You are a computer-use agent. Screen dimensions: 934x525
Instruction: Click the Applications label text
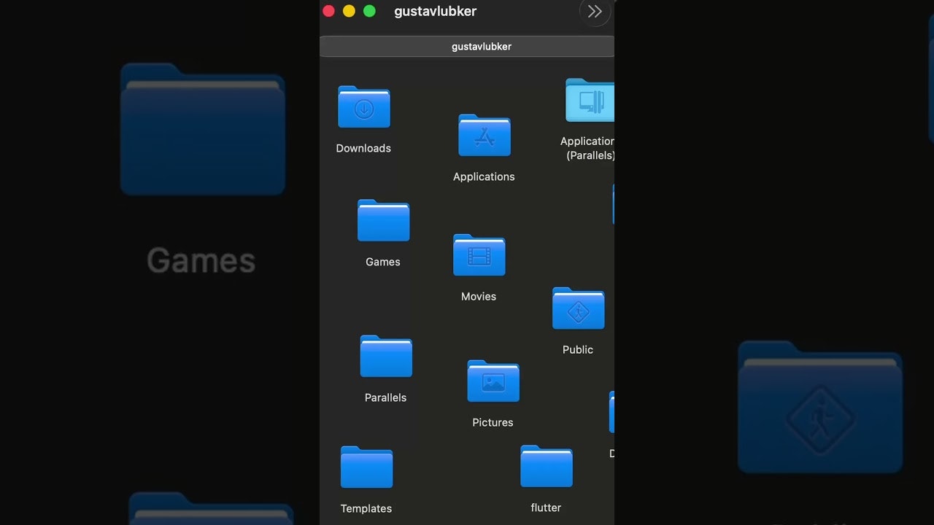point(484,176)
